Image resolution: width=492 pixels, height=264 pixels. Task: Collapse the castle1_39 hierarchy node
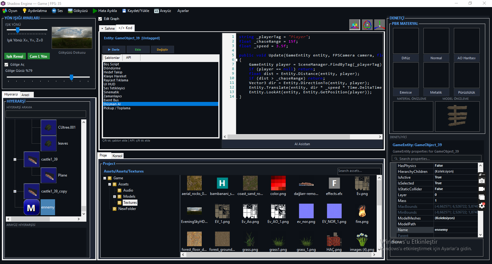pos(15,159)
